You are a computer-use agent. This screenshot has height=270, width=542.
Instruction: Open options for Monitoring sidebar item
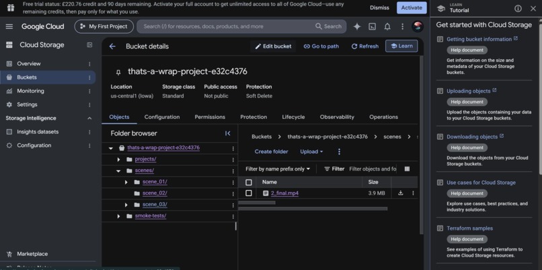(x=89, y=91)
